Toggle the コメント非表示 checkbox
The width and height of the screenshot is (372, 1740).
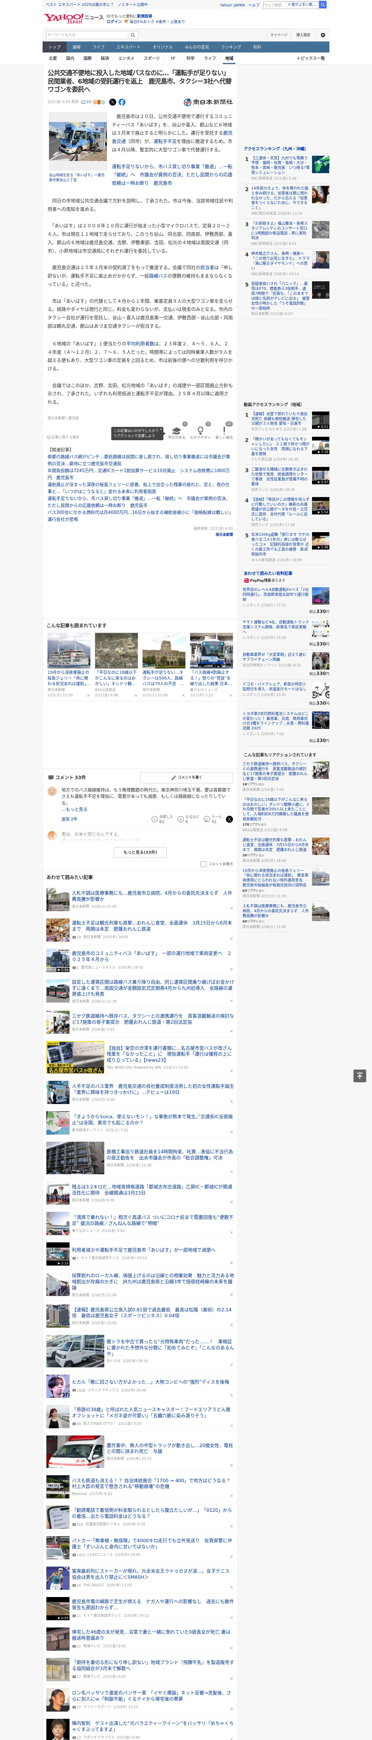click(x=203, y=864)
